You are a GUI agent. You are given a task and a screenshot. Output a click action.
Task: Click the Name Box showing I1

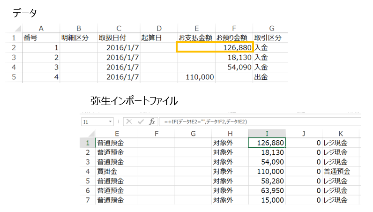pos(97,122)
